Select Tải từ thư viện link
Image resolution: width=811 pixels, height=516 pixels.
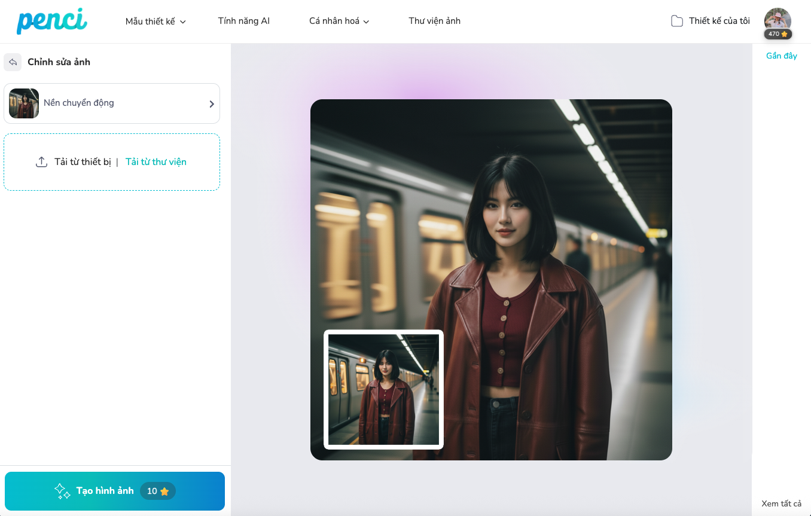(x=156, y=162)
